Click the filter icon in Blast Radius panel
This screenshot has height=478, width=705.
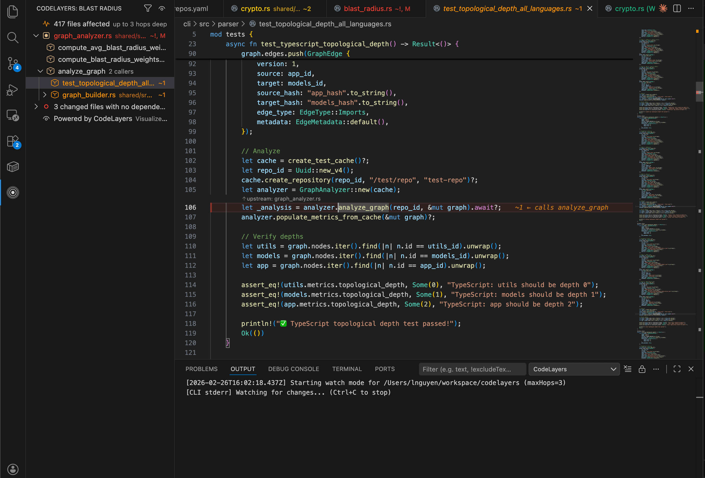pyautogui.click(x=148, y=8)
